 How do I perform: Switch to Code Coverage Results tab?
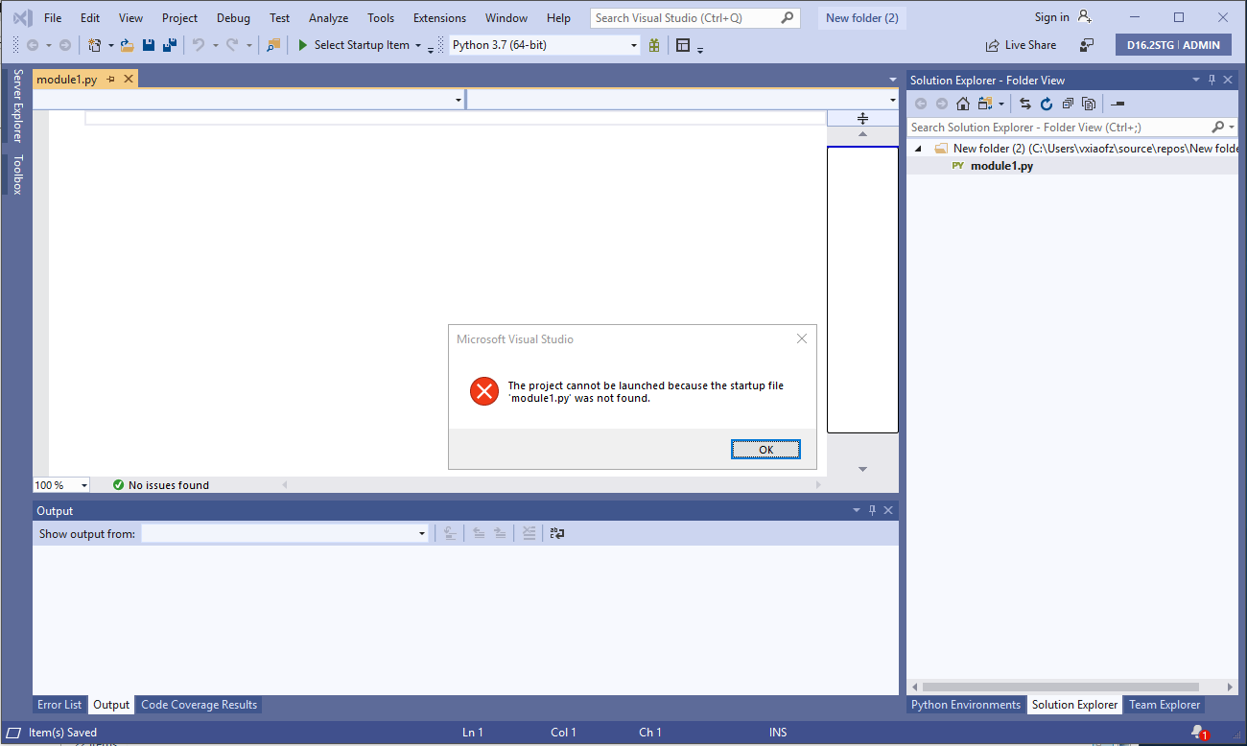tap(200, 705)
